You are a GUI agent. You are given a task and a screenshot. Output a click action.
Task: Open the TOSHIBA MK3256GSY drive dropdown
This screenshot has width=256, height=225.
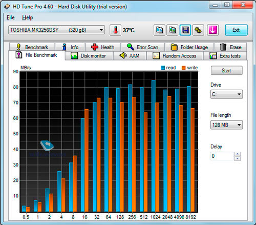56,30
